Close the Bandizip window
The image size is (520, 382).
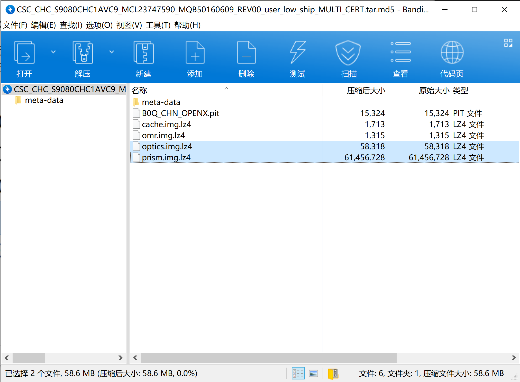(x=504, y=10)
